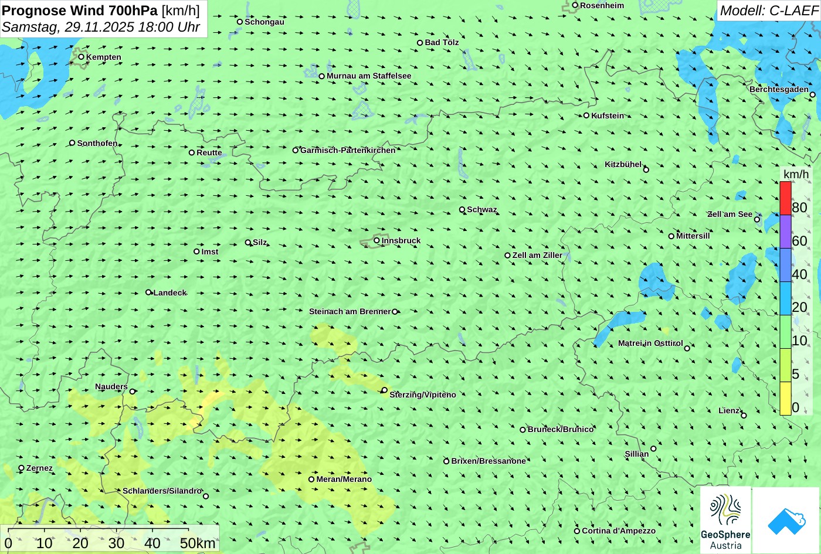Click the green 10 km/h legend color
The image size is (821, 554).
tap(785, 332)
